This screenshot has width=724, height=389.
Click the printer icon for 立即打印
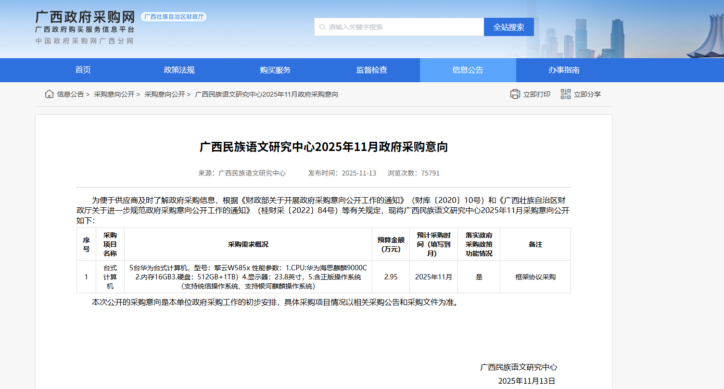[x=515, y=94]
